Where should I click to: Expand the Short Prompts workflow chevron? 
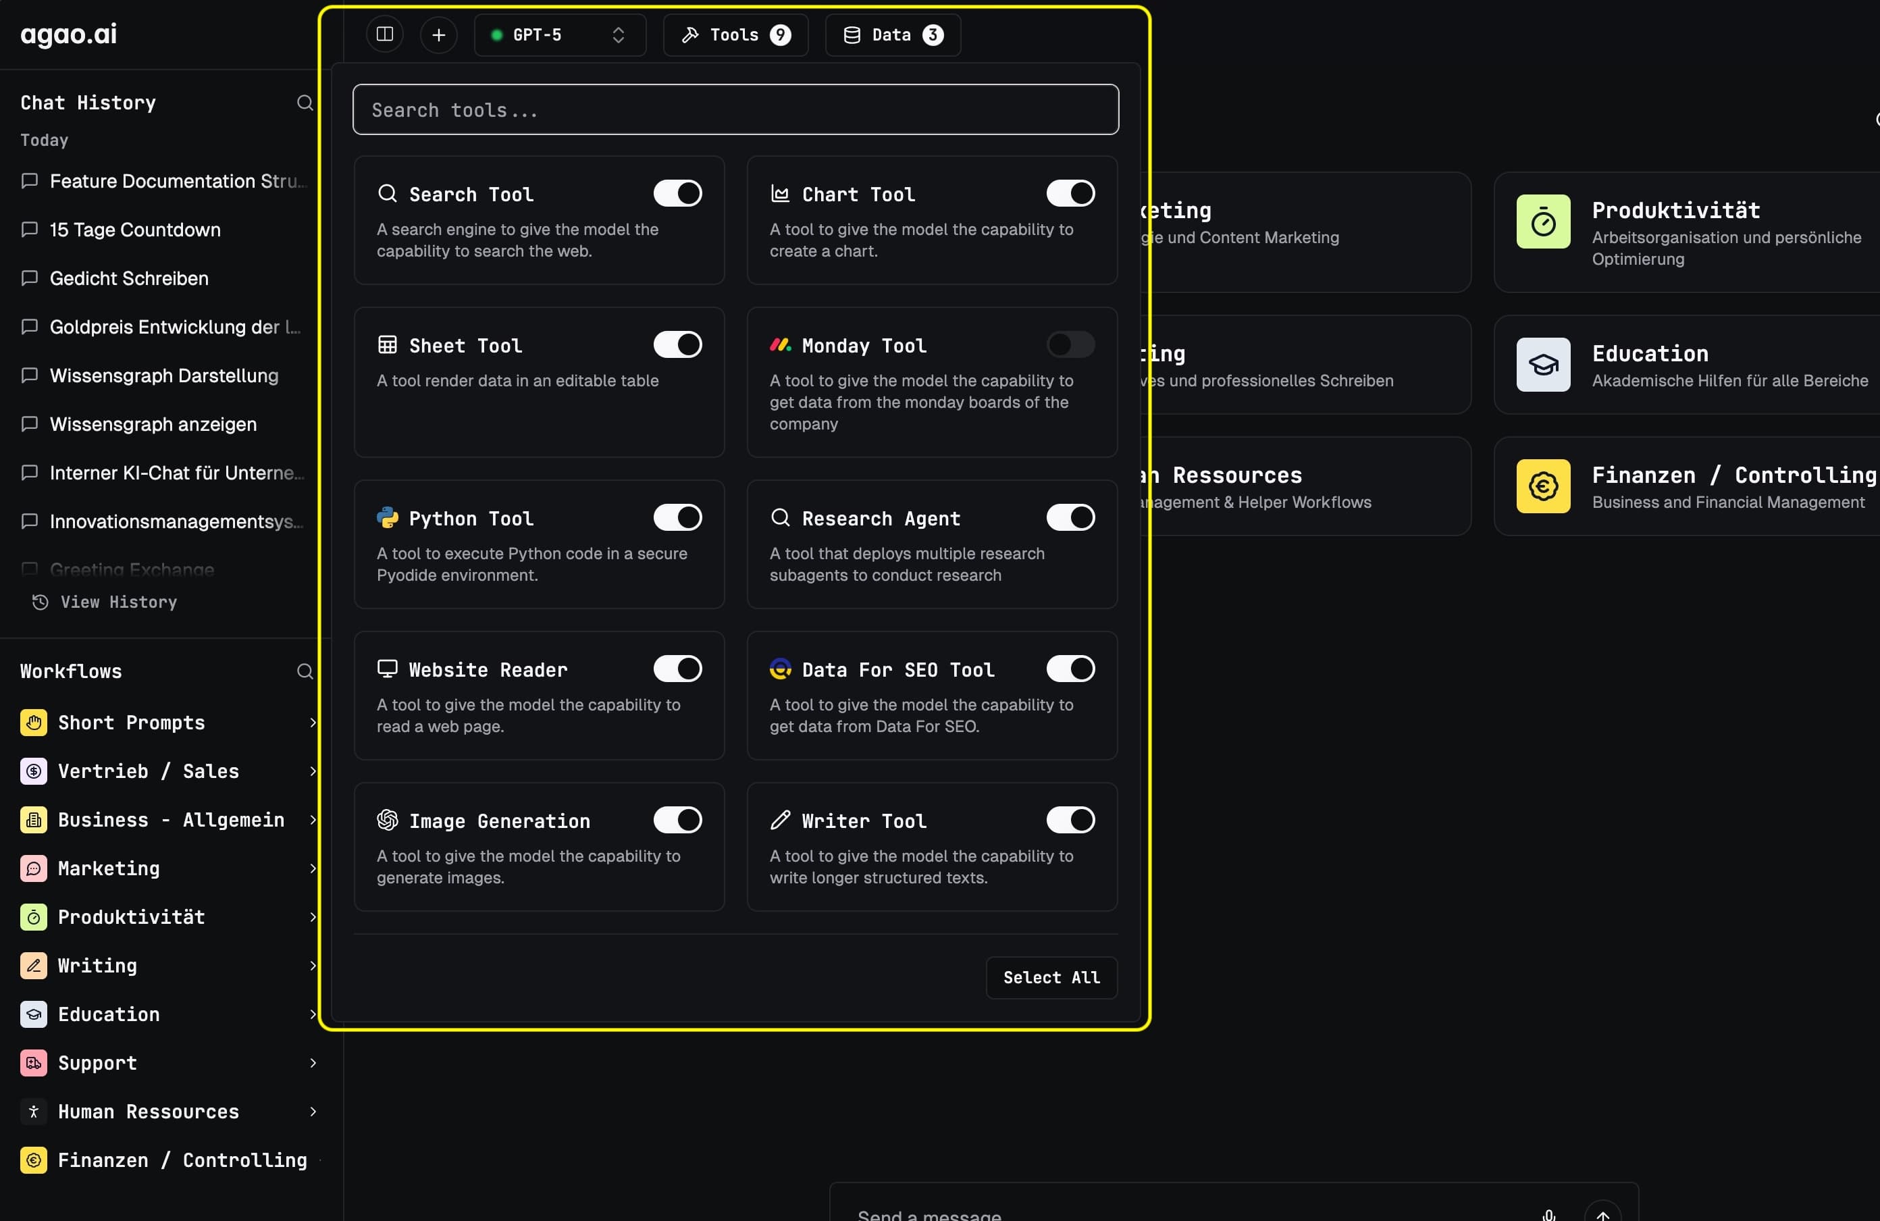pyautogui.click(x=313, y=723)
